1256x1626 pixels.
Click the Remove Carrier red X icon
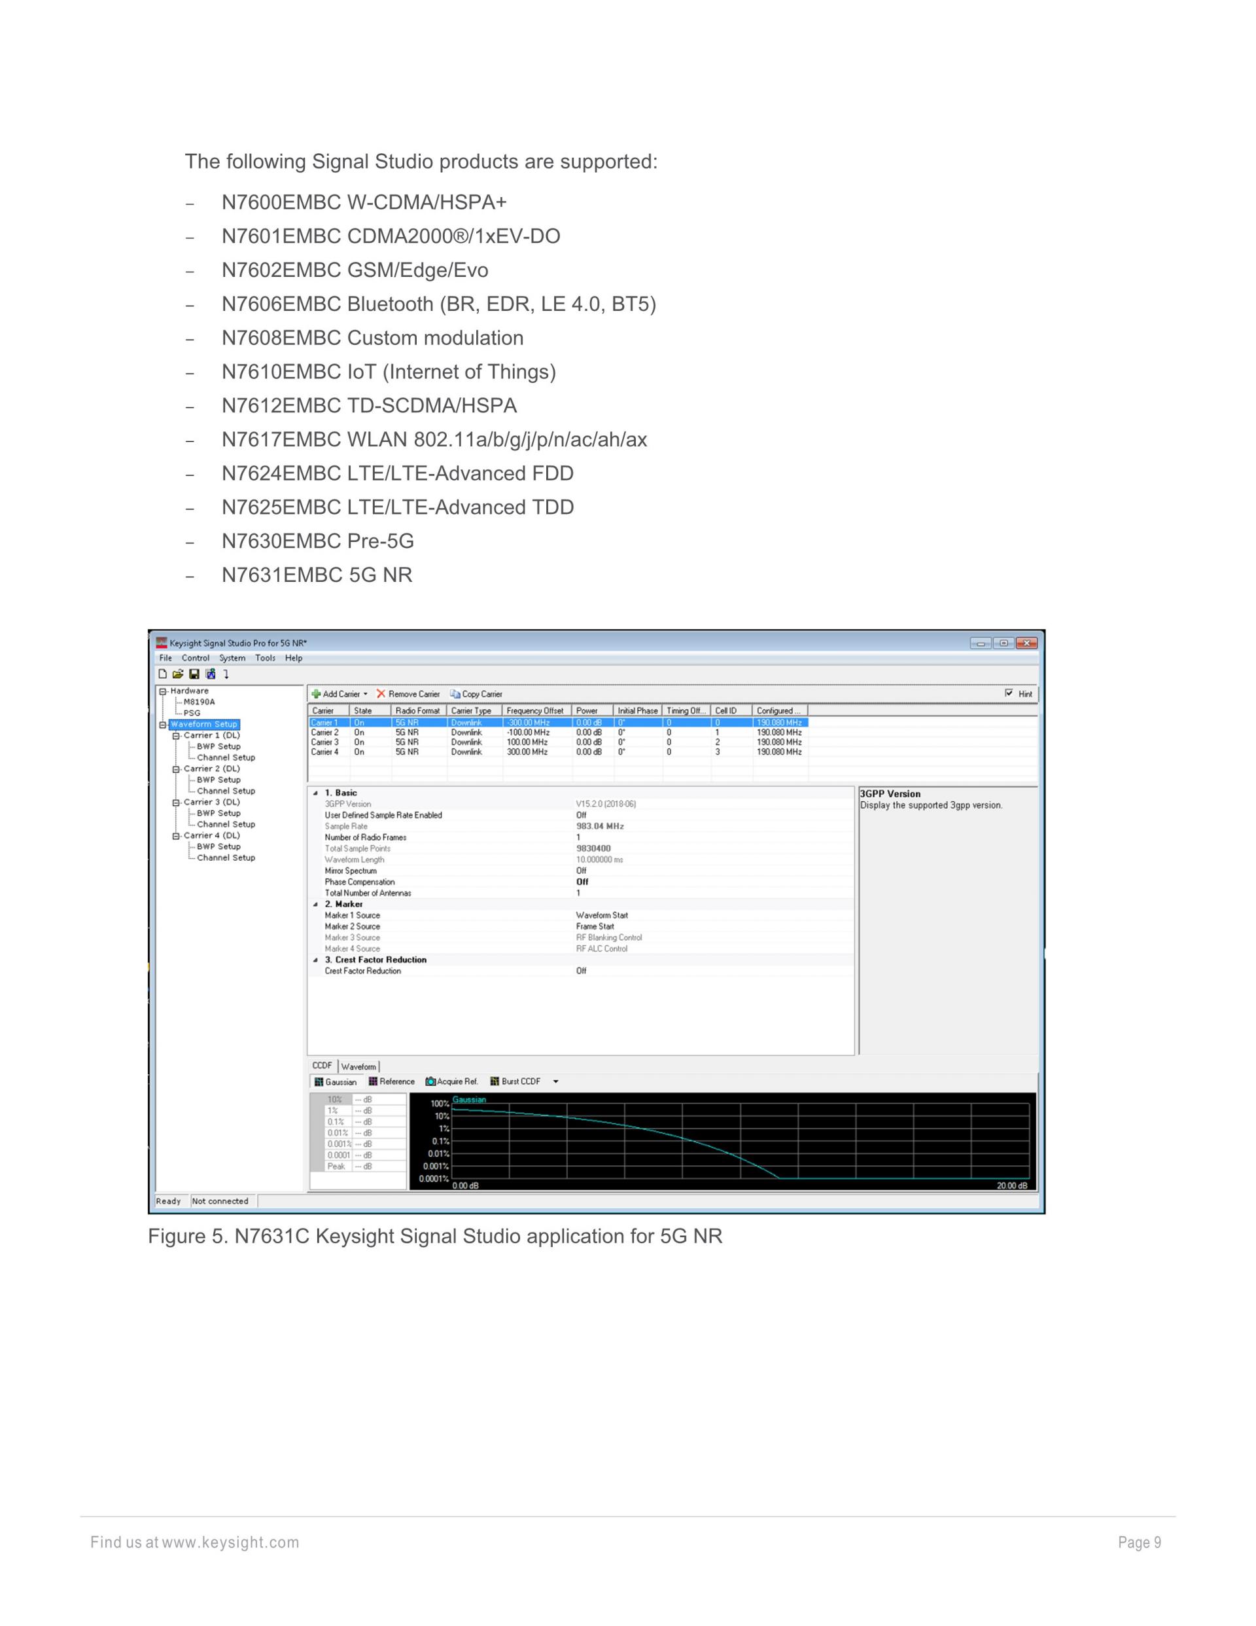381,694
